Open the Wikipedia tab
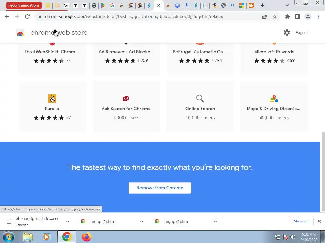Image resolution: width=325 pixels, height=243 pixels. coord(66,6)
